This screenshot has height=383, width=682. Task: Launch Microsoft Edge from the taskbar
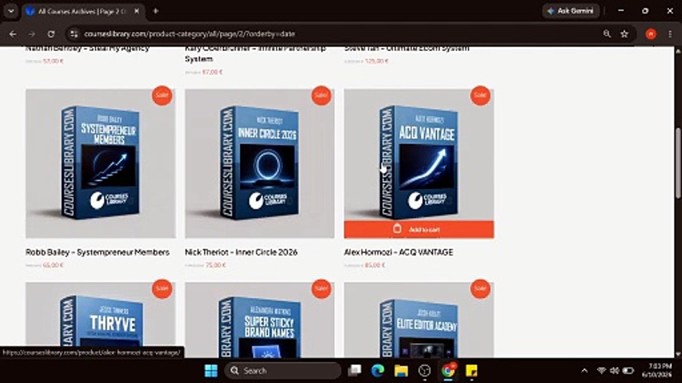378,371
